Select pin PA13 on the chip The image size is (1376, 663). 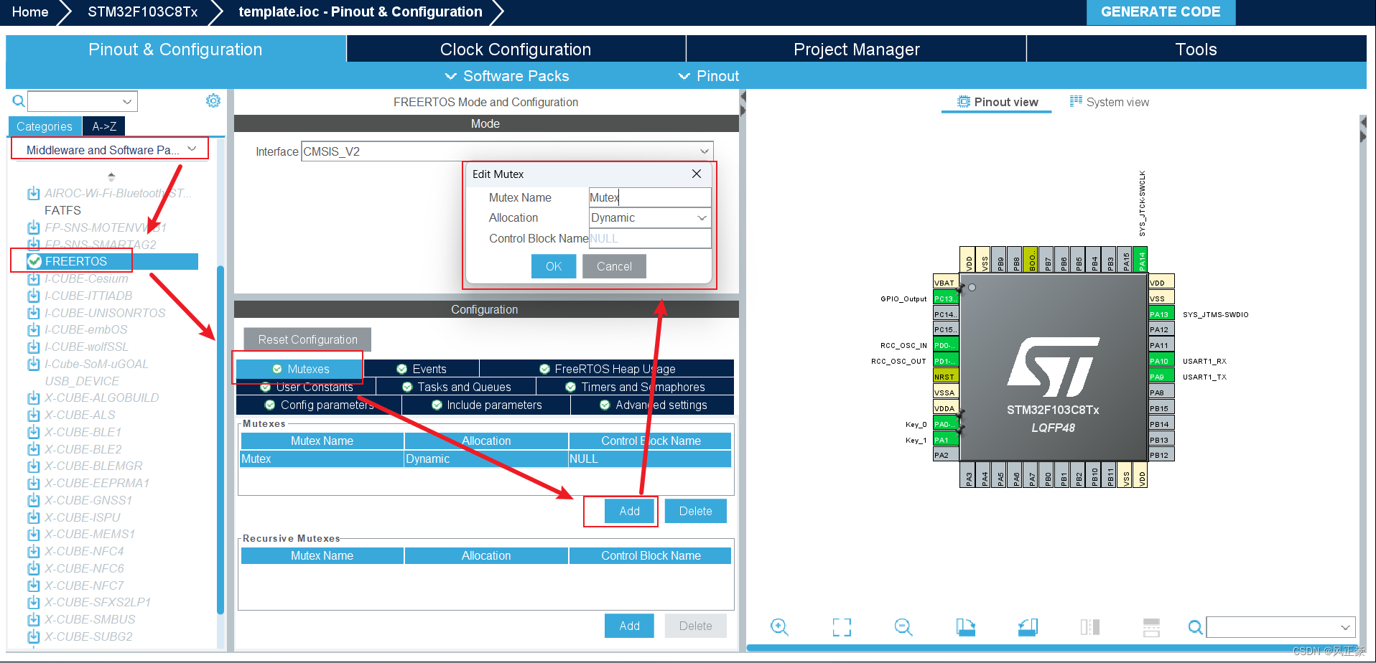[1161, 314]
